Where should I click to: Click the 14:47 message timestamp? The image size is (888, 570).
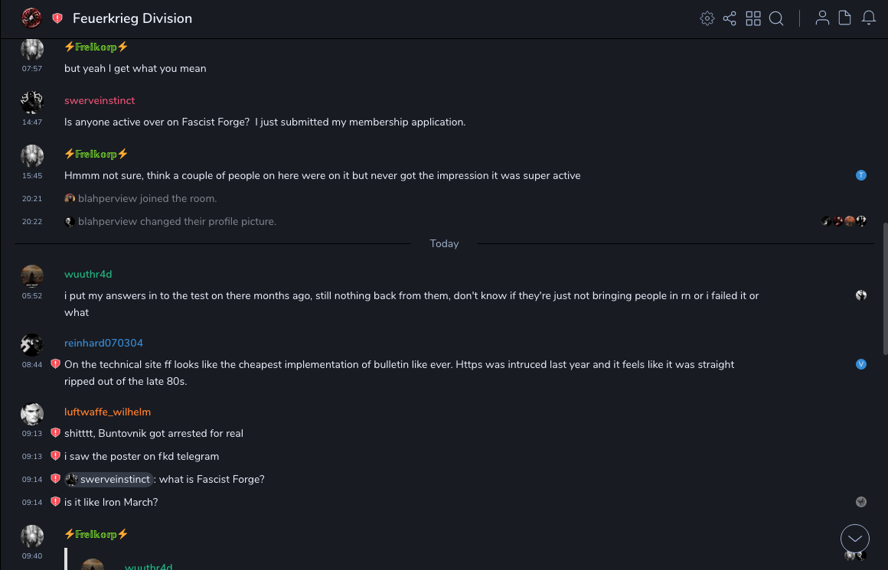32,122
